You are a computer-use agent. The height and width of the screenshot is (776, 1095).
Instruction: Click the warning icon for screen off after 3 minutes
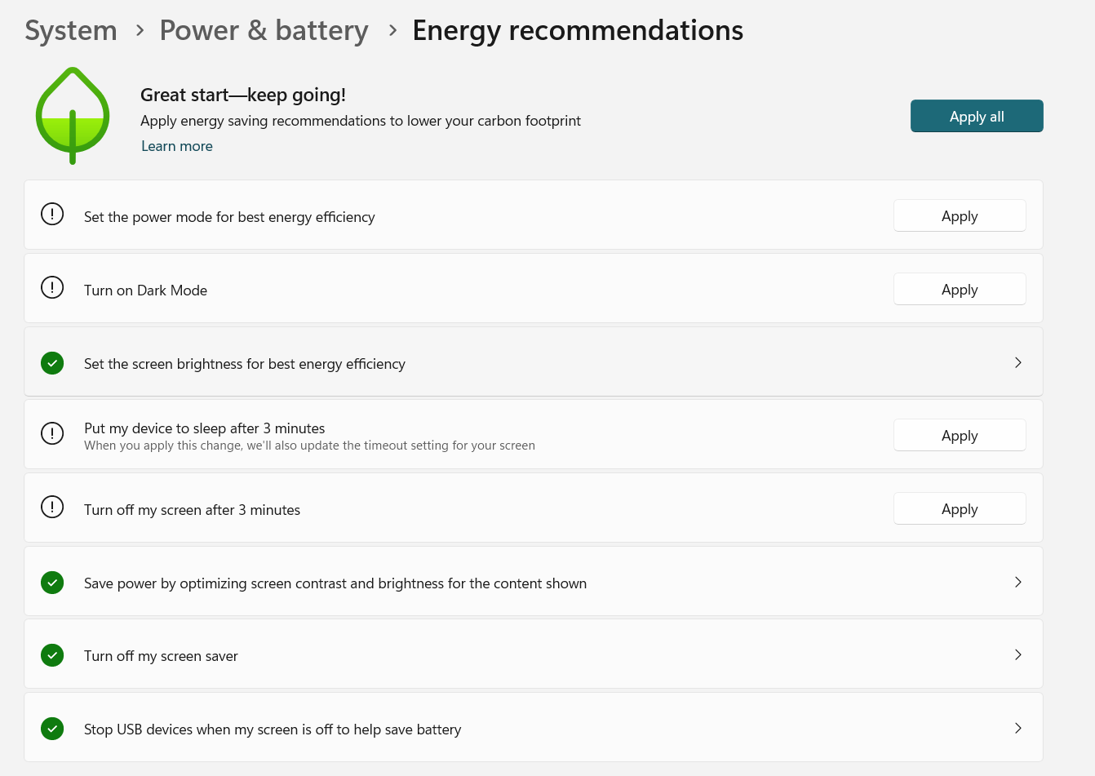52,508
